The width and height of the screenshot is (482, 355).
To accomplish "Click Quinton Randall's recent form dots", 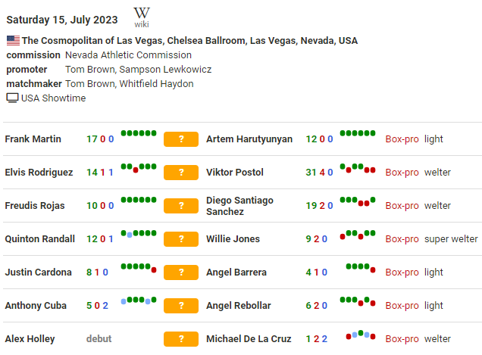I will 139,234.
